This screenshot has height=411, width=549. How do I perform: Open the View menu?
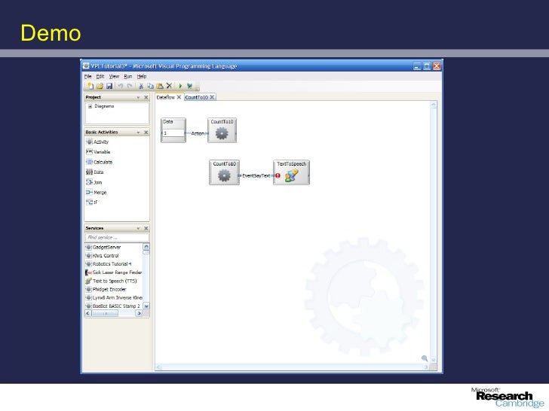click(114, 76)
